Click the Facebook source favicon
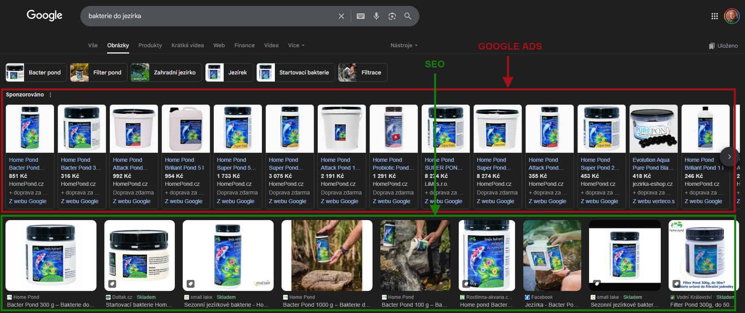Viewport: 745px width, 313px height. coord(527,297)
